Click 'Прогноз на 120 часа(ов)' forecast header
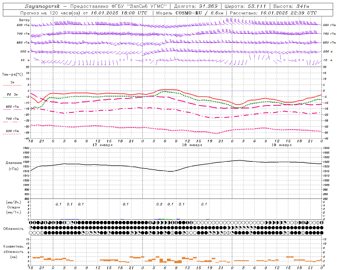This screenshot has width=337, height=270. 51,13
